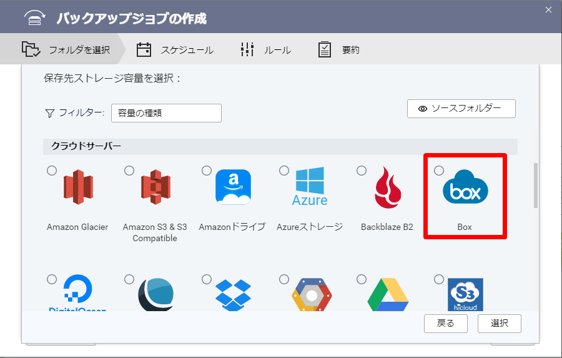Select the Google Cloud hexagon radio button

(284, 279)
